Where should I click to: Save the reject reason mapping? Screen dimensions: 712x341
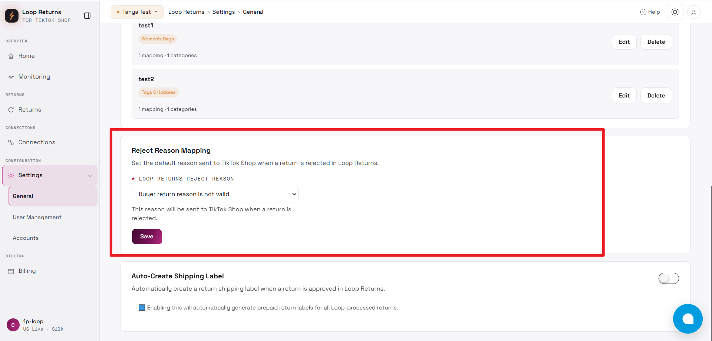(x=147, y=236)
